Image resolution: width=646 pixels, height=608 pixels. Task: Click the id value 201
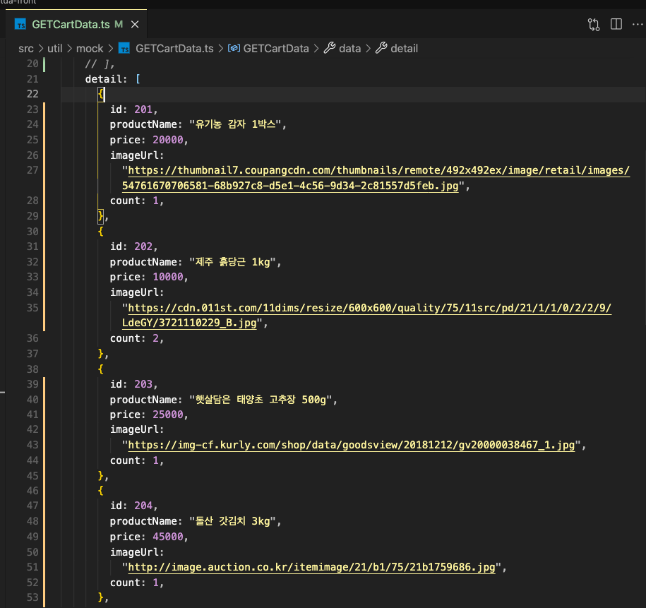click(143, 109)
